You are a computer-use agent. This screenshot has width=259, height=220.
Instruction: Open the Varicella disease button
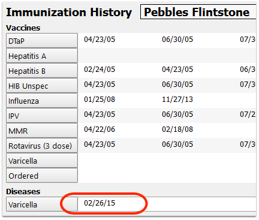[42, 204]
